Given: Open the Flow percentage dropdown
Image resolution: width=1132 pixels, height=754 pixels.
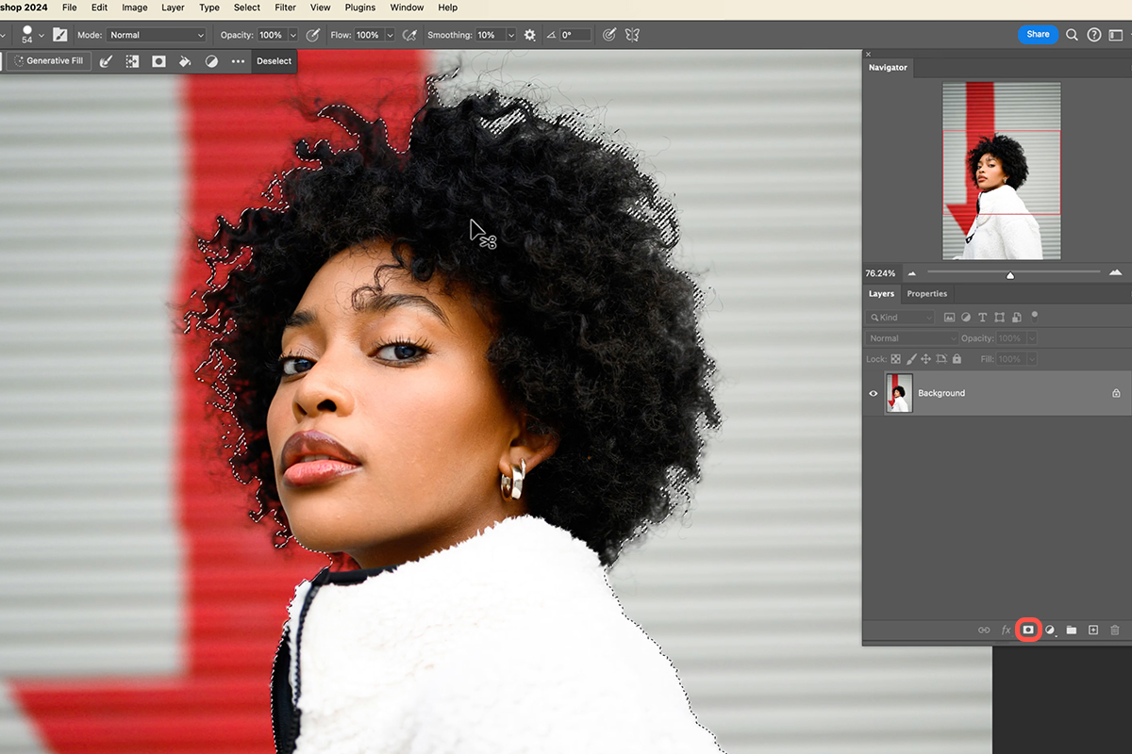Looking at the screenshot, I should tap(389, 34).
